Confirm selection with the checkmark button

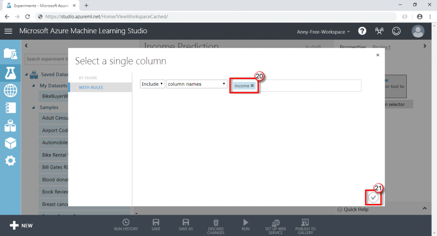[373, 198]
